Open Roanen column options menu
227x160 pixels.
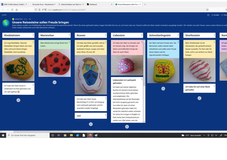point(106,35)
